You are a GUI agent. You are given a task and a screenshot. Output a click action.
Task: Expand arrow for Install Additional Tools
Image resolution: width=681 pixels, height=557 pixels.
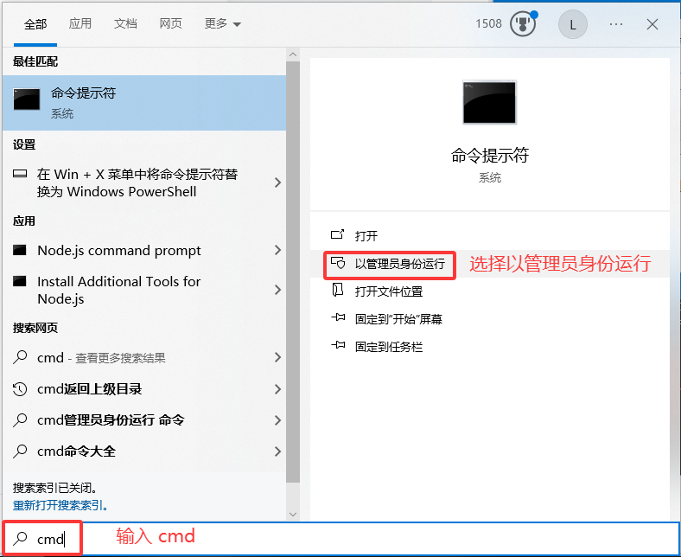(278, 290)
